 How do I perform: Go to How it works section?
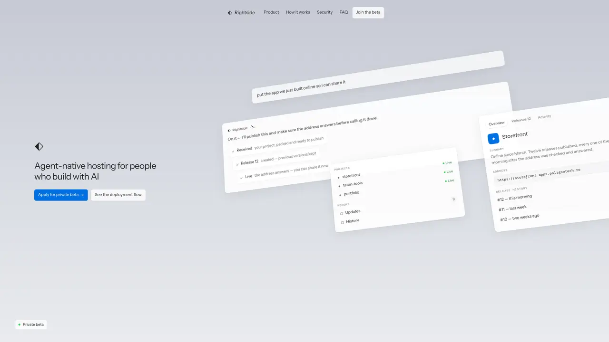click(x=298, y=12)
